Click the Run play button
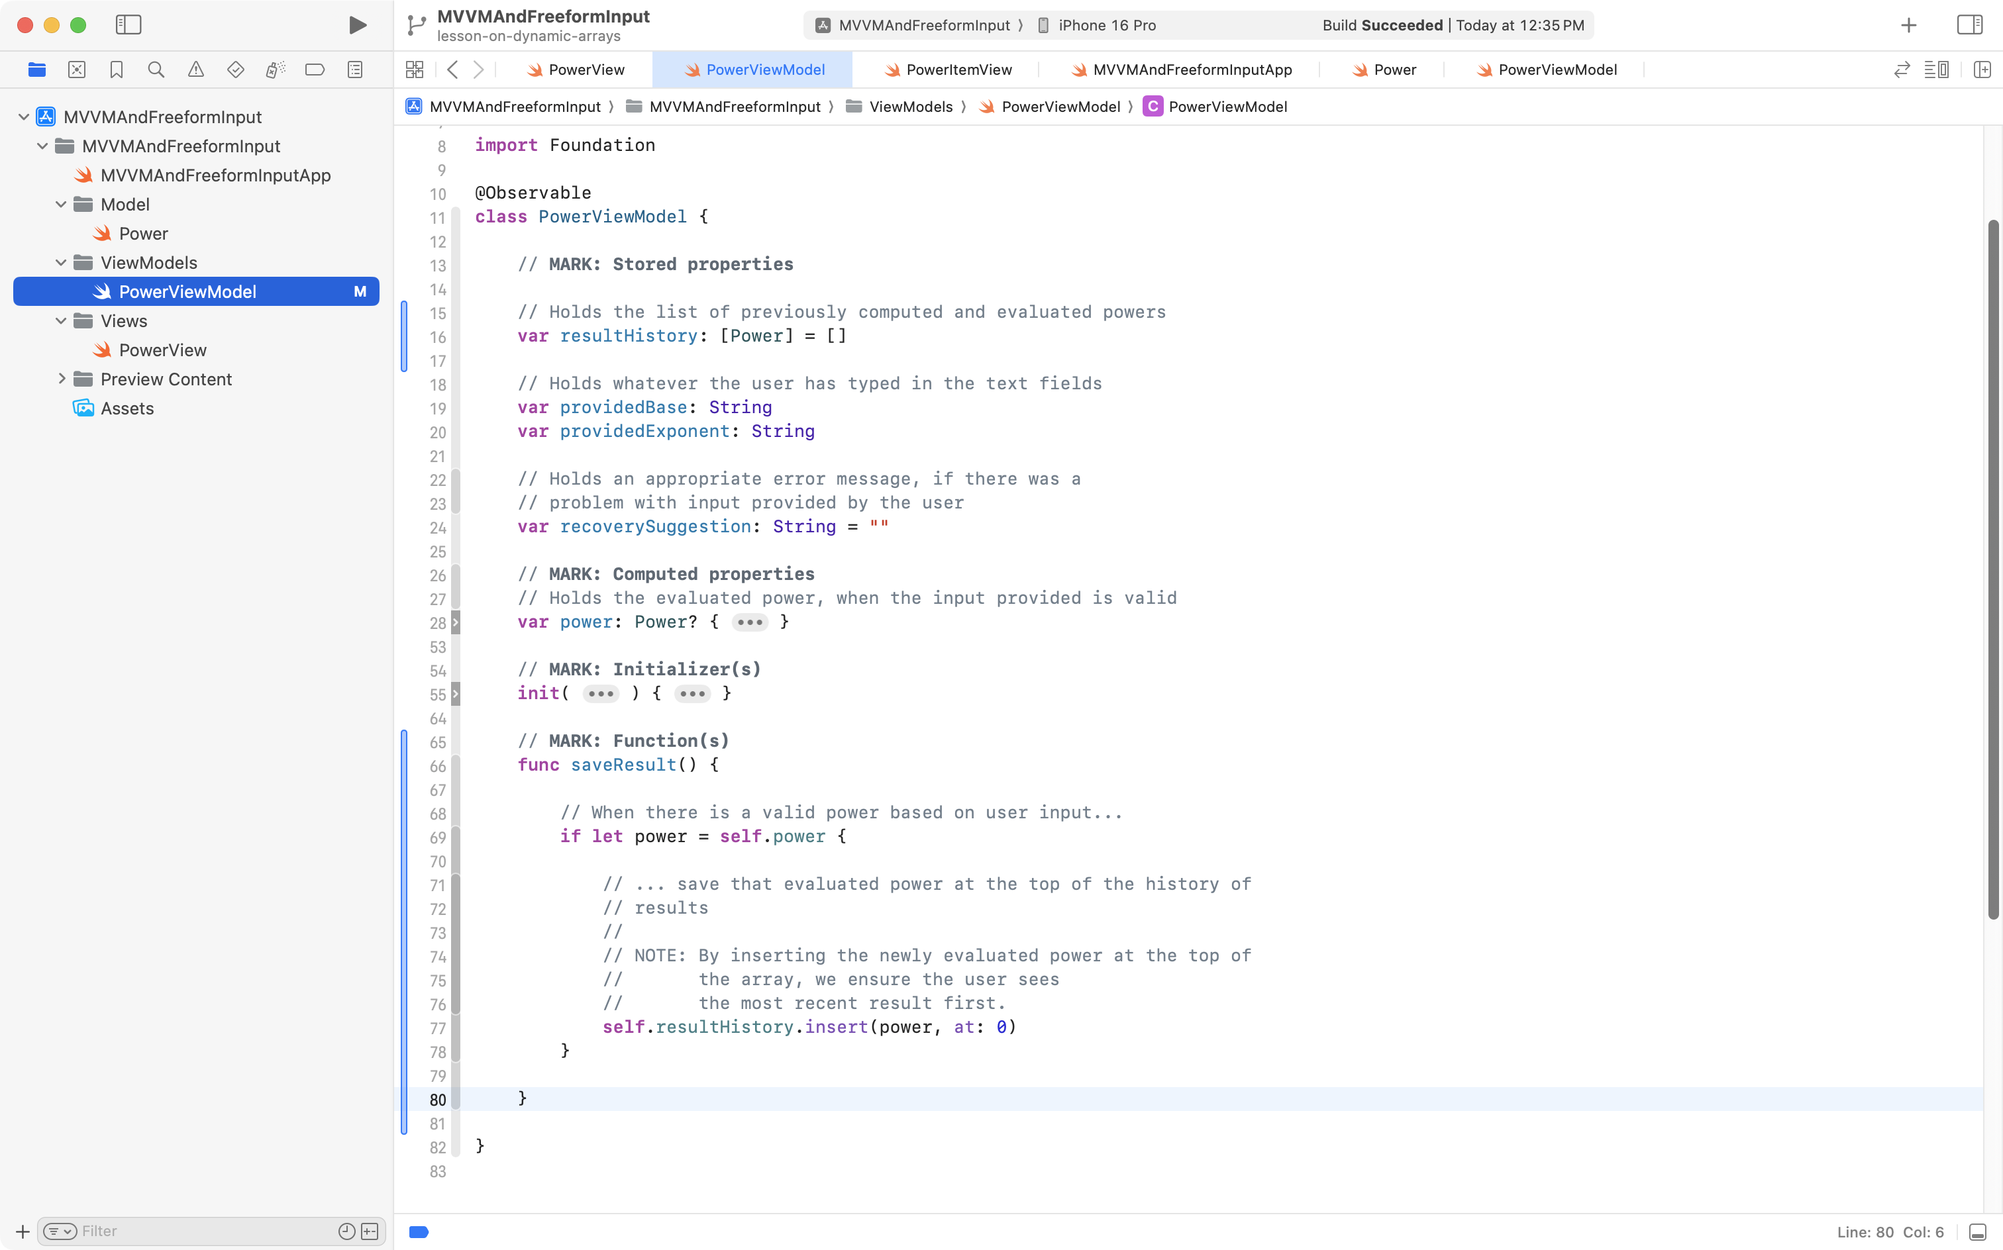The height and width of the screenshot is (1250, 2003). point(357,24)
